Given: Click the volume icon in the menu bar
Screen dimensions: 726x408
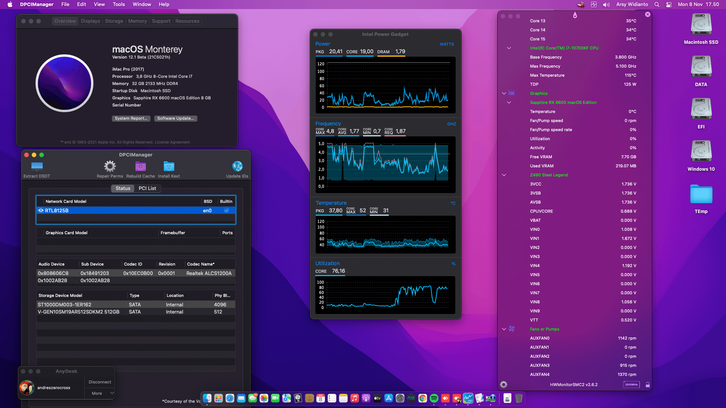Looking at the screenshot, I should (x=606, y=5).
